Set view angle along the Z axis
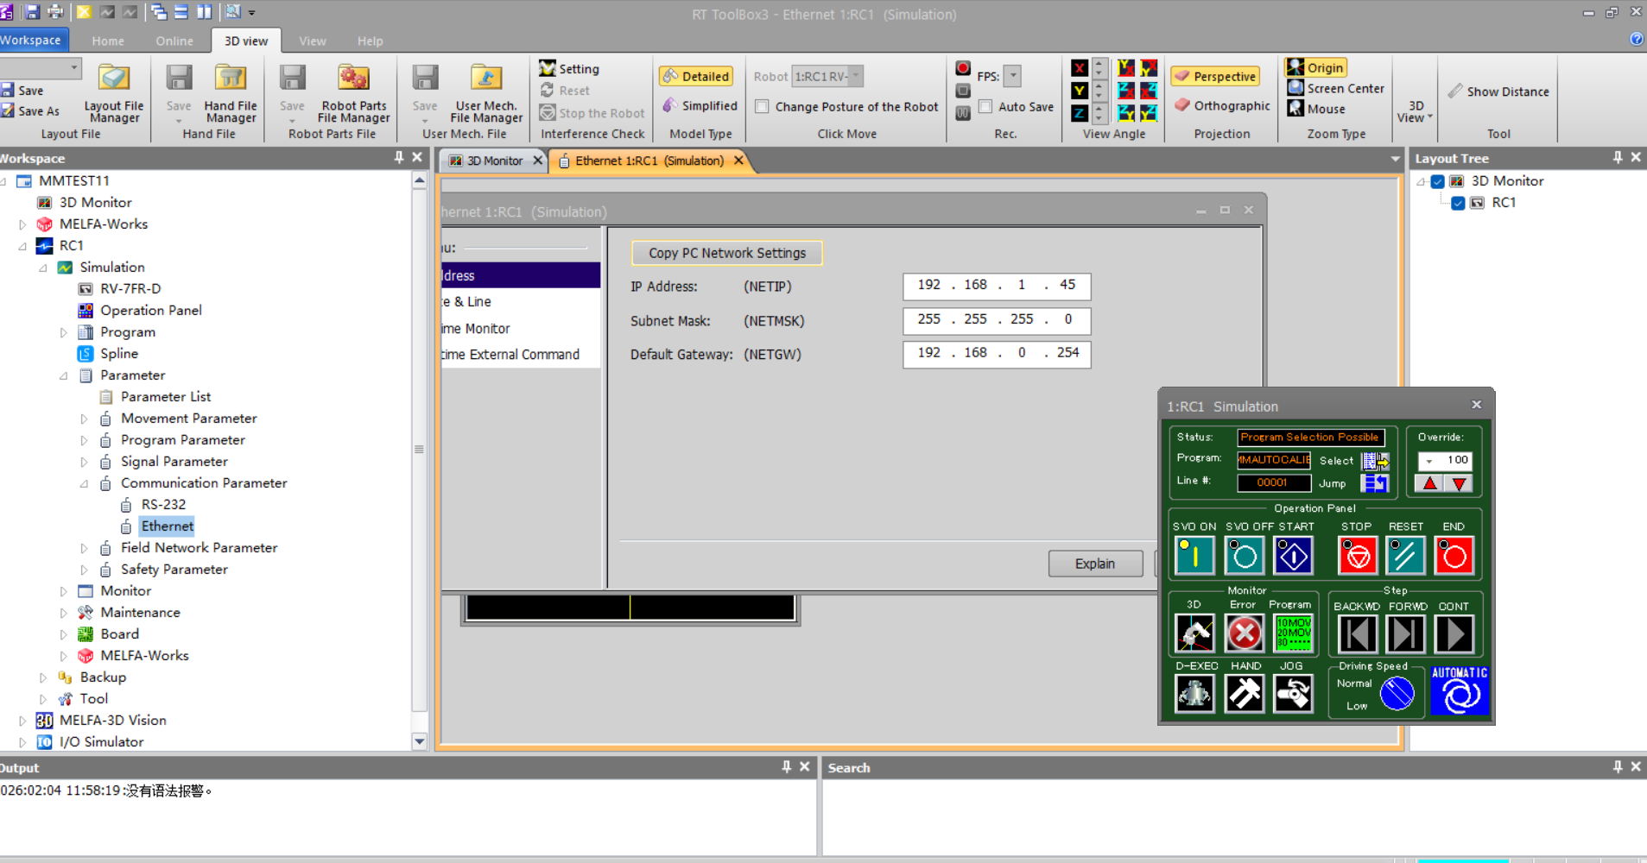 coord(1080,113)
